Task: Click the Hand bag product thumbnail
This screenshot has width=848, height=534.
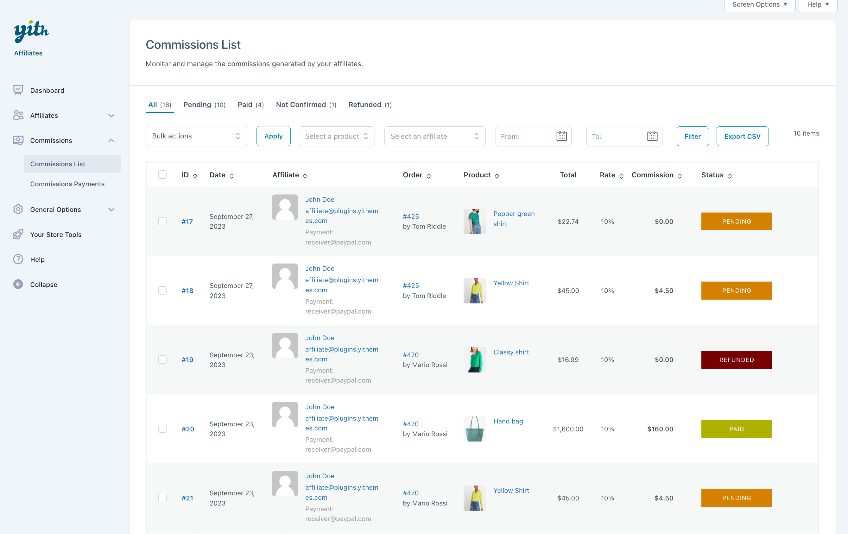Action: [474, 429]
